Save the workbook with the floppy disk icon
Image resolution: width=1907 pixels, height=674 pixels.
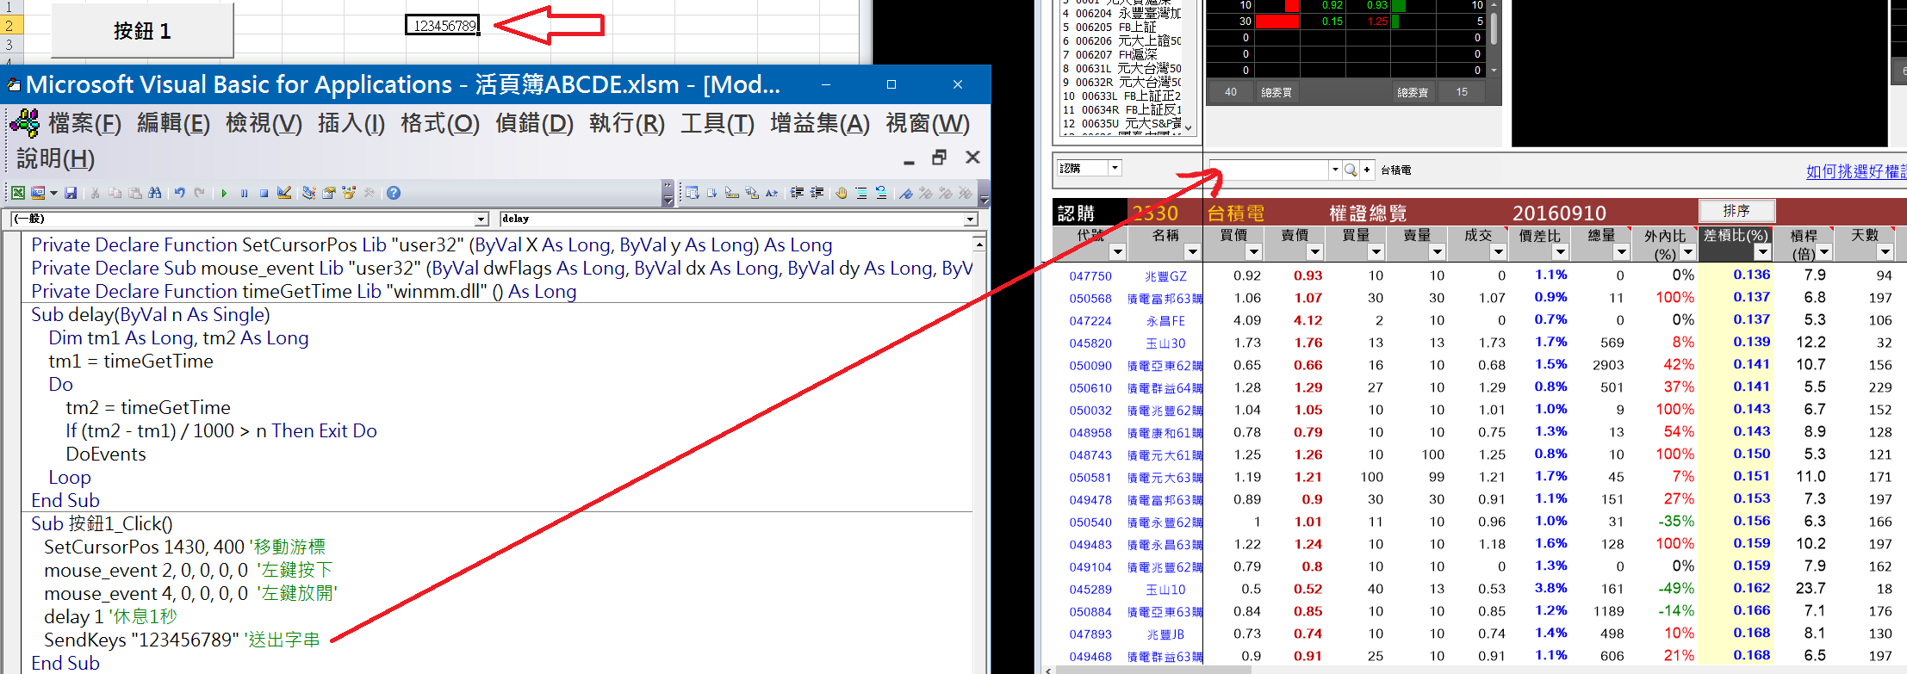coord(71,193)
